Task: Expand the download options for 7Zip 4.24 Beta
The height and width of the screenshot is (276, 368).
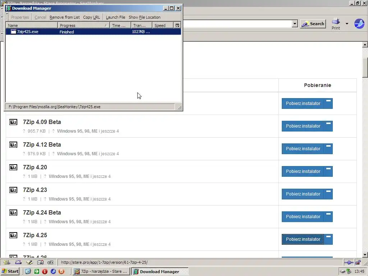Action: tap(328, 217)
